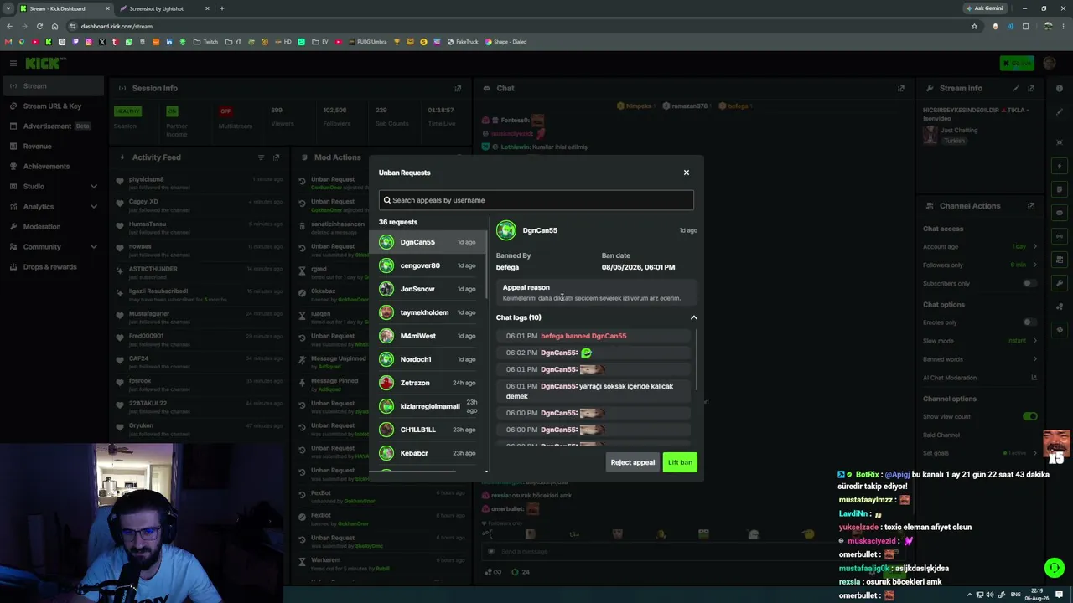Click the info icon in right toolbar
Screen dimensions: 1073x603
pyautogui.click(x=1060, y=89)
